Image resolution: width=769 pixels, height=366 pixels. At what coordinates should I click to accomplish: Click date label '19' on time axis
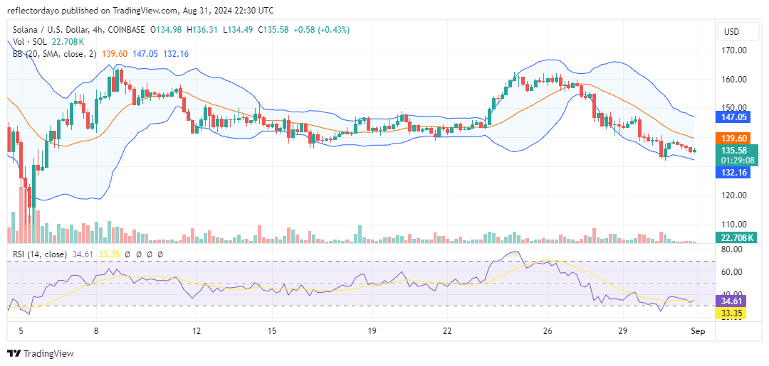pyautogui.click(x=372, y=331)
